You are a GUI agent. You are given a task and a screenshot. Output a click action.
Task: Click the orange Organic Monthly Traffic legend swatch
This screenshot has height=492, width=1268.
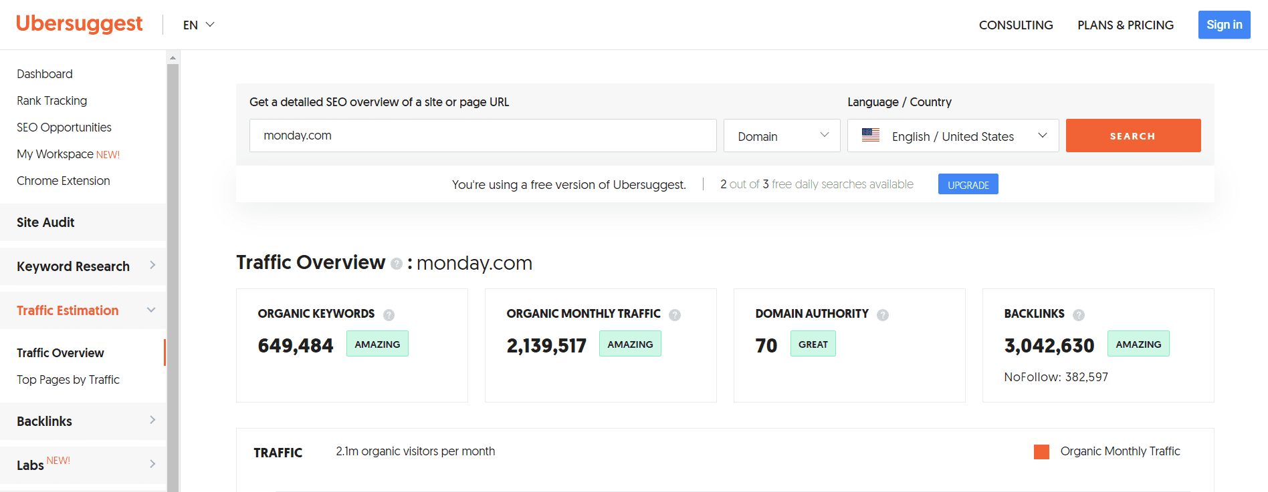[1041, 452]
